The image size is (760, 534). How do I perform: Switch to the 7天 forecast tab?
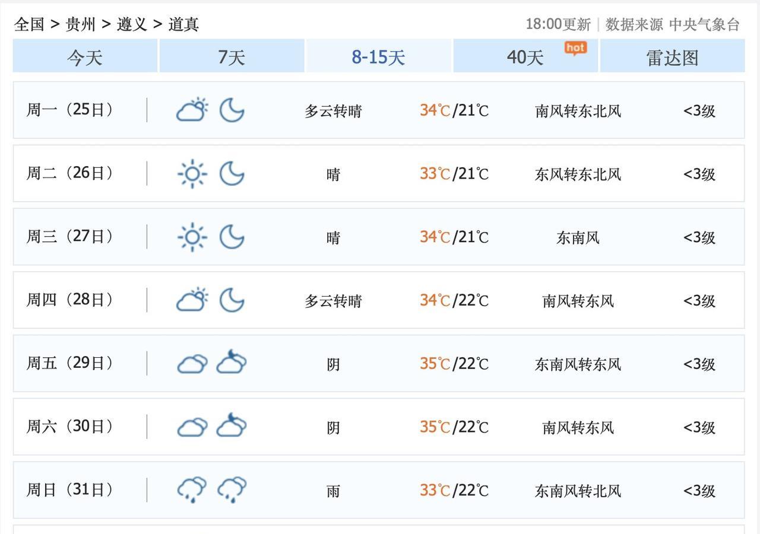[232, 57]
